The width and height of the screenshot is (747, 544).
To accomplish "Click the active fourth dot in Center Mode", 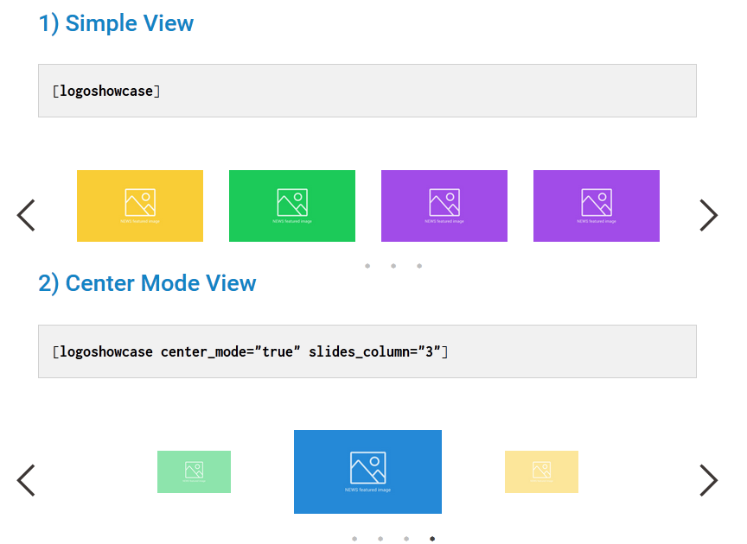I will [x=432, y=539].
